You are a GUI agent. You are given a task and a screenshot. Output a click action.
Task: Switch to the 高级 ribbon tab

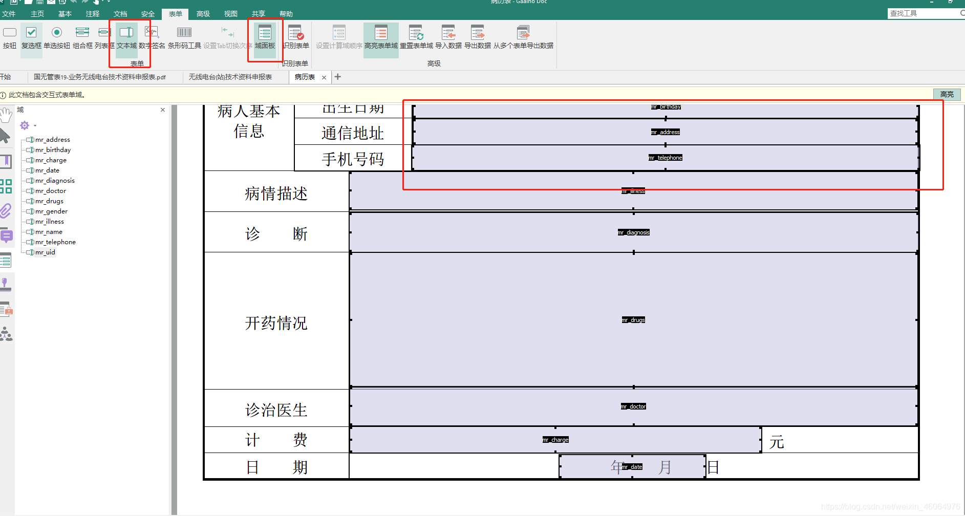[203, 14]
